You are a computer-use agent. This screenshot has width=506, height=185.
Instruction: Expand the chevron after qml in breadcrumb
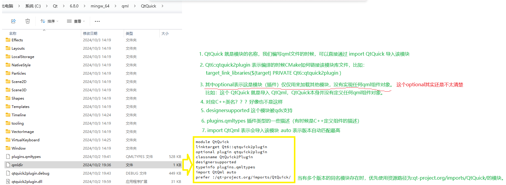click(135, 6)
